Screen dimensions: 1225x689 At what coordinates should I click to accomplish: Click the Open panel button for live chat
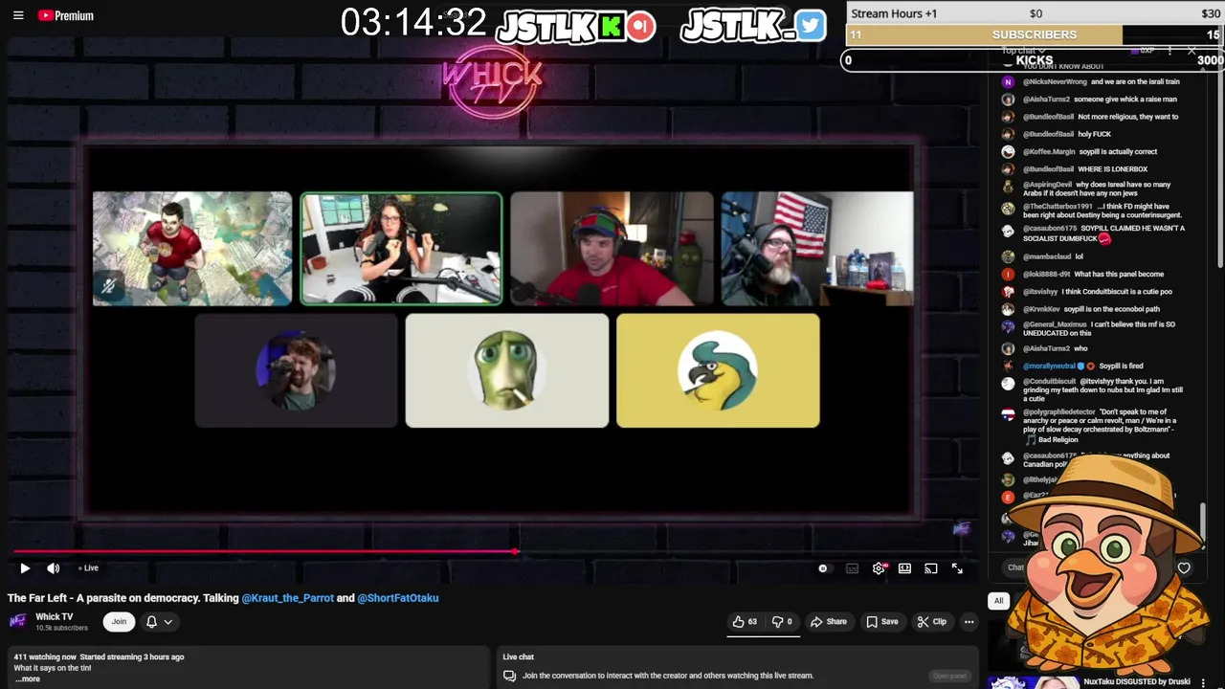coord(949,676)
